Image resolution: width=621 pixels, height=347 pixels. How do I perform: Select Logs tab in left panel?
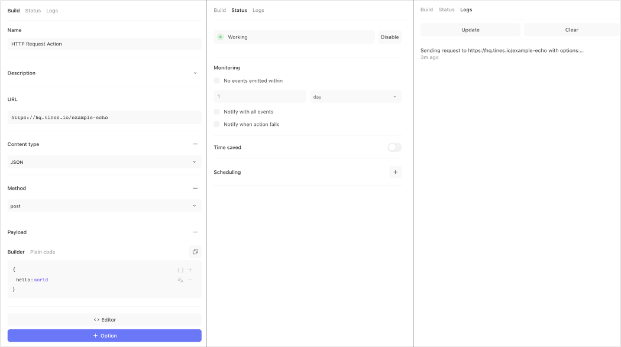52,11
